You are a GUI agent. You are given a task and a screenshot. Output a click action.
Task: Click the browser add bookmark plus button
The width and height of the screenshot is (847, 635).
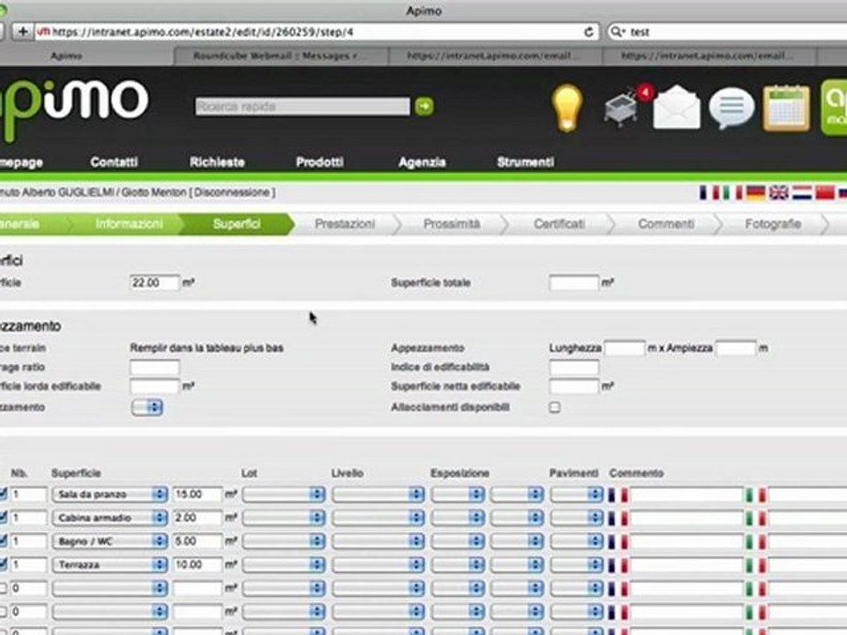tap(23, 32)
